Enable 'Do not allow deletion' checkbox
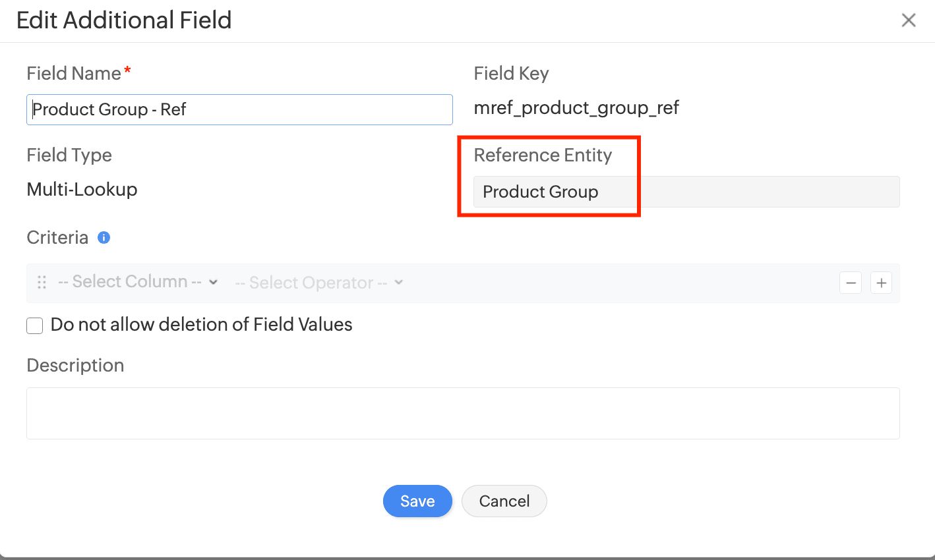935x560 pixels. pos(35,325)
